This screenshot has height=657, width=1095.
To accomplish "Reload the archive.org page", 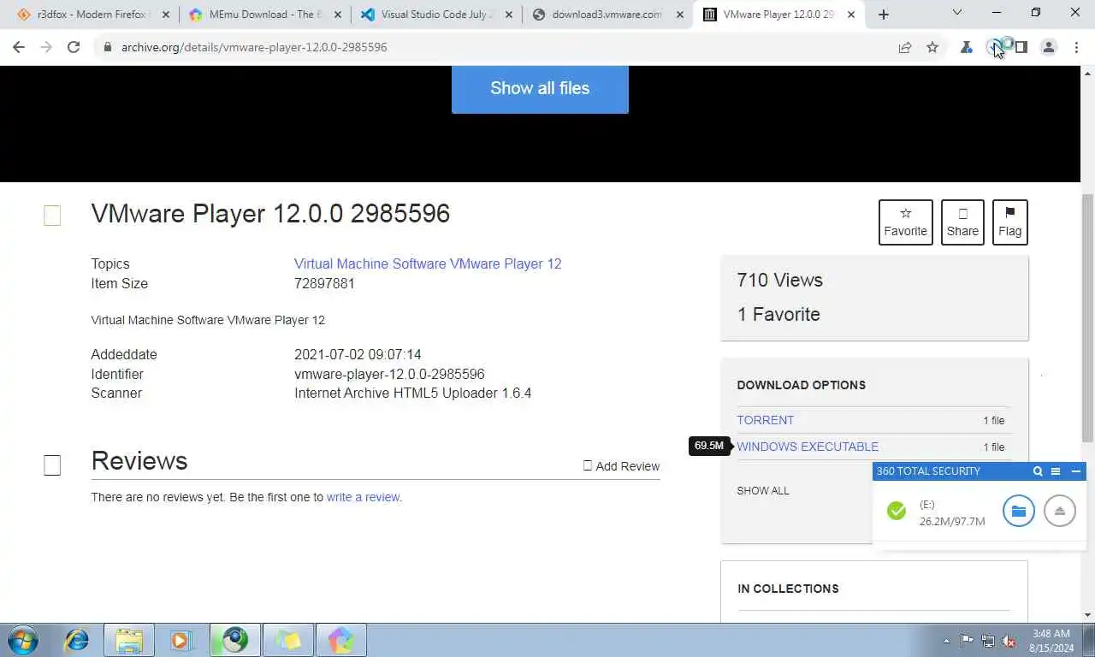I will [74, 47].
